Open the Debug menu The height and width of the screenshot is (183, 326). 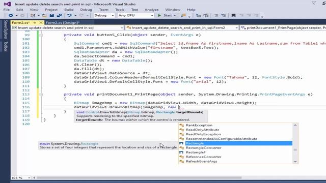point(86,10)
